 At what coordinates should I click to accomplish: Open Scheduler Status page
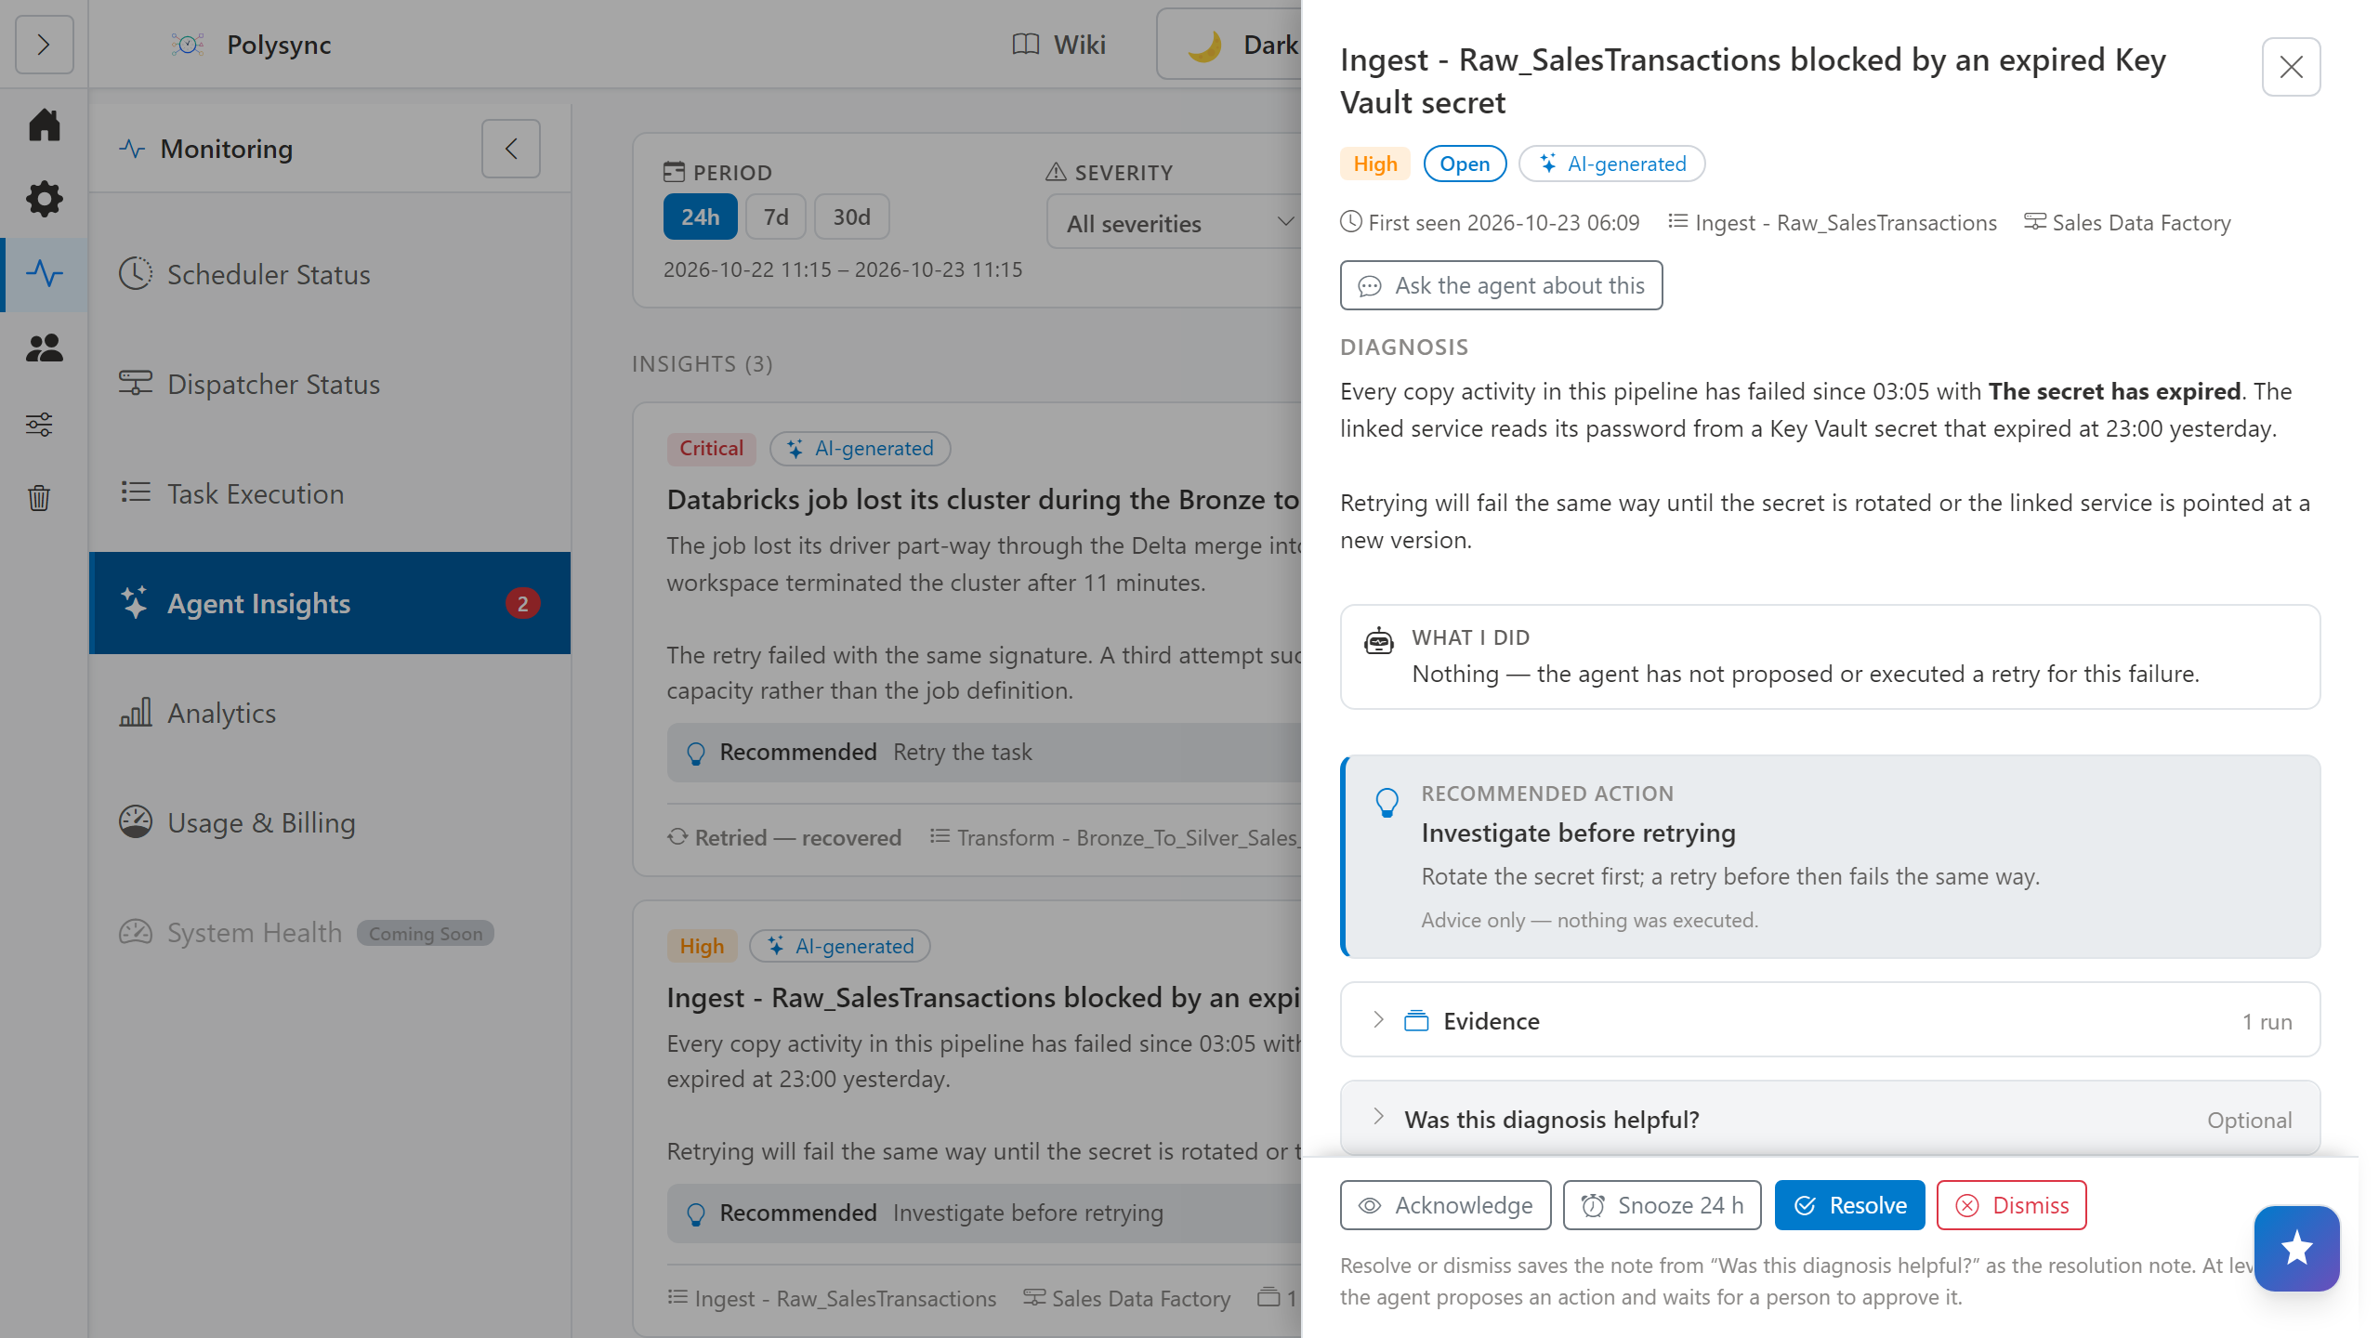click(330, 274)
